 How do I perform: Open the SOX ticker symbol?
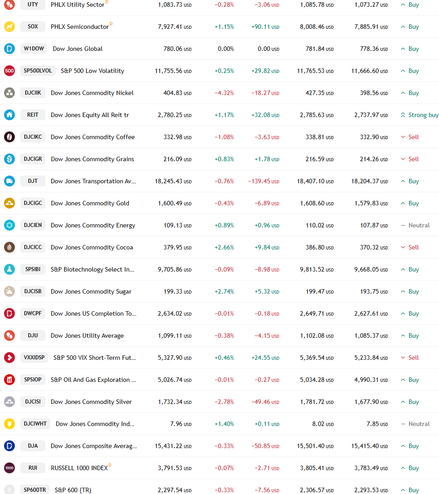click(33, 27)
